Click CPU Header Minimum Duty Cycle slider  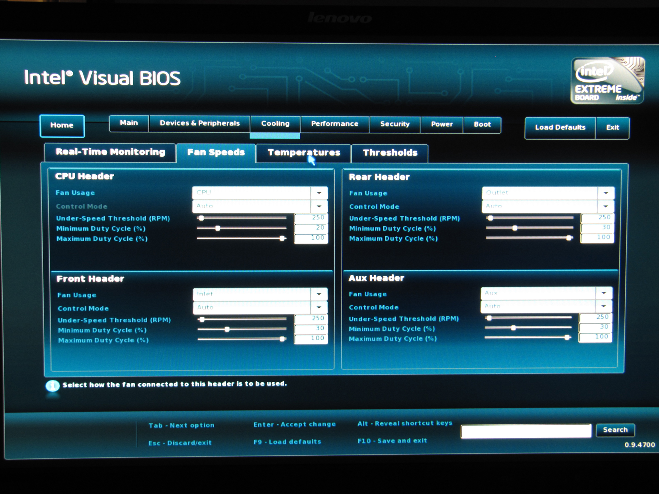point(242,228)
